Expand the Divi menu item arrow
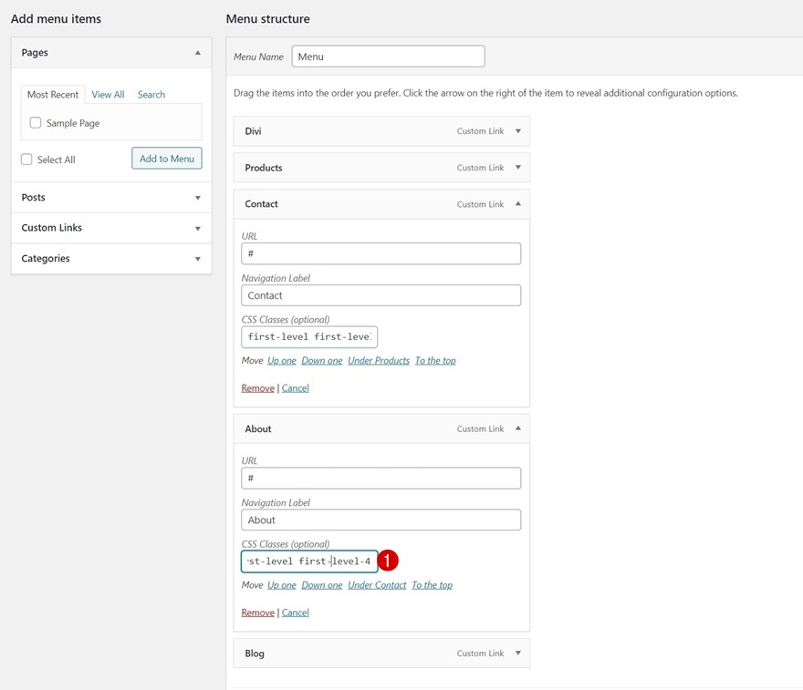The image size is (803, 690). [x=517, y=131]
